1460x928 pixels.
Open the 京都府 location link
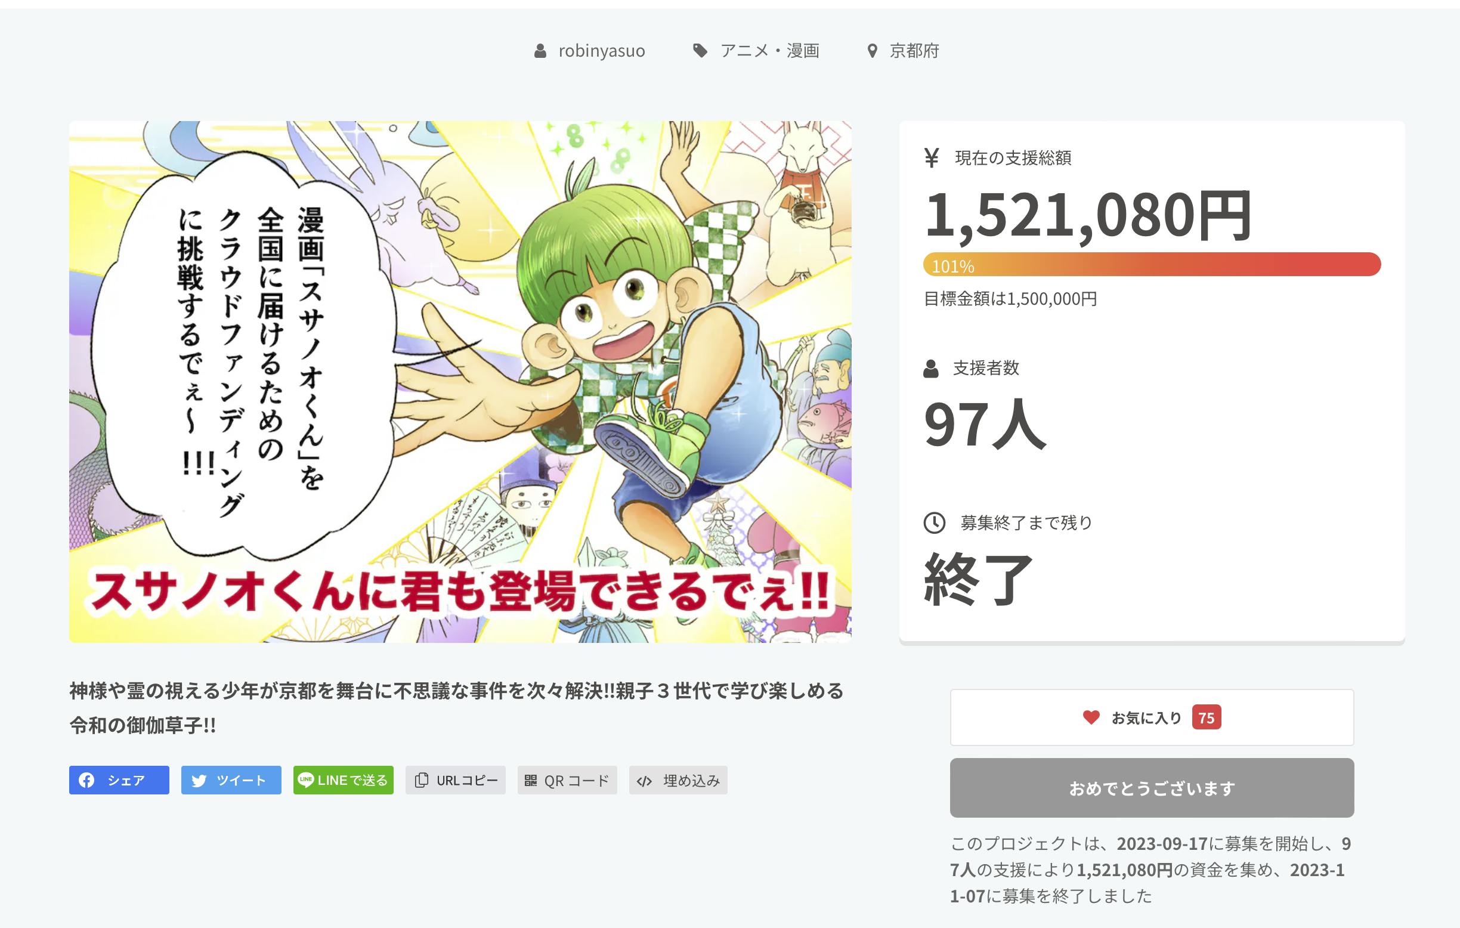tap(914, 51)
